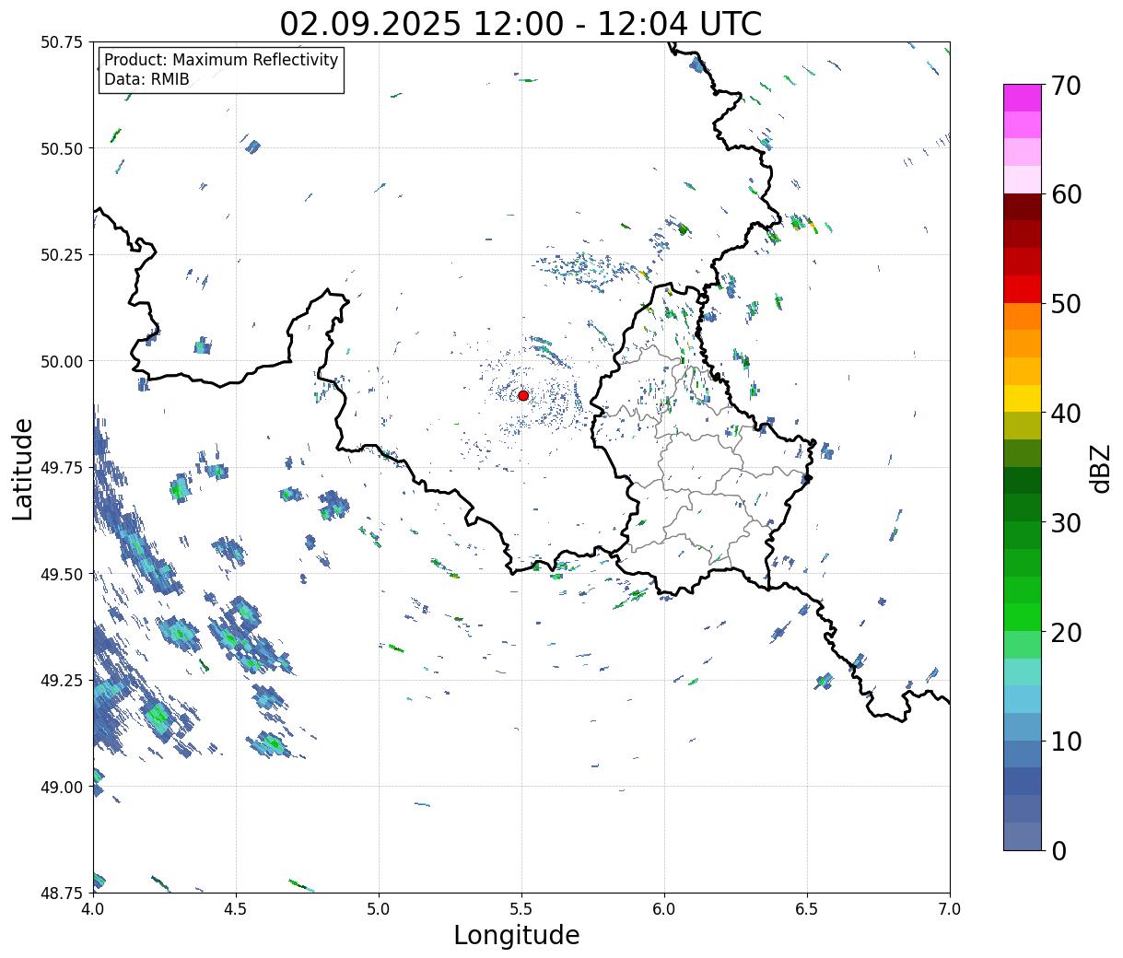The image size is (1123, 958).
Task: Click the latitude tick label "50.75"
Action: [61, 42]
